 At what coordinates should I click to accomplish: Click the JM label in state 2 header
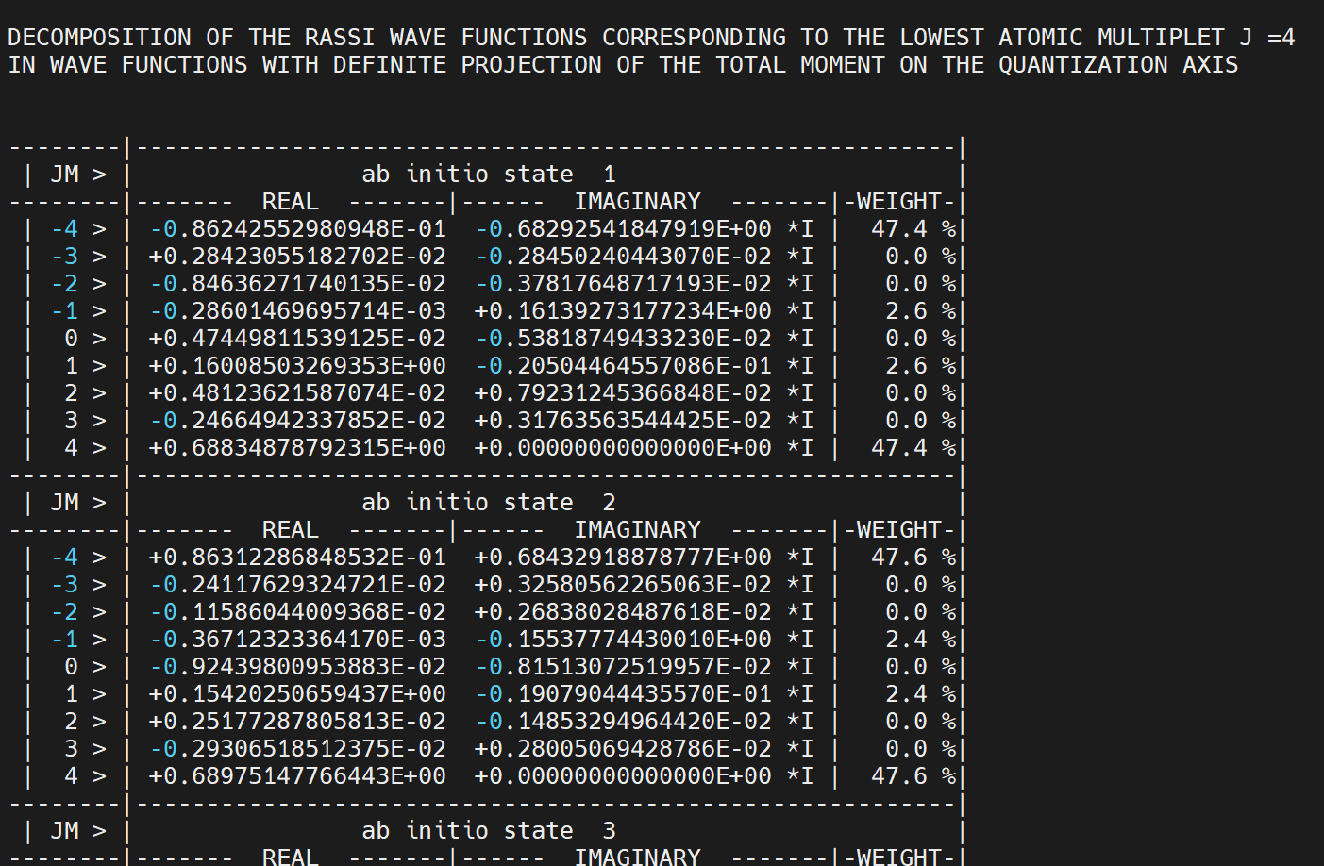tap(65, 503)
